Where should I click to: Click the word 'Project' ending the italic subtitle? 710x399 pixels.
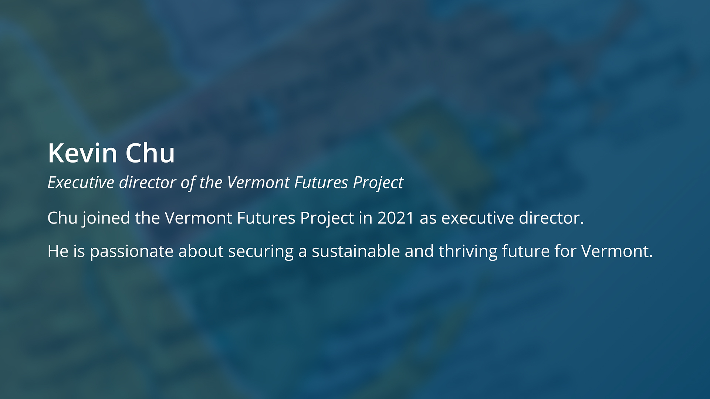(378, 183)
